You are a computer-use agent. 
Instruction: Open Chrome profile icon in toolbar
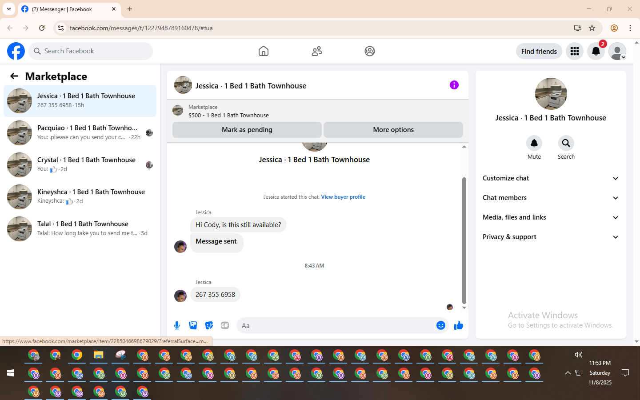(x=614, y=28)
